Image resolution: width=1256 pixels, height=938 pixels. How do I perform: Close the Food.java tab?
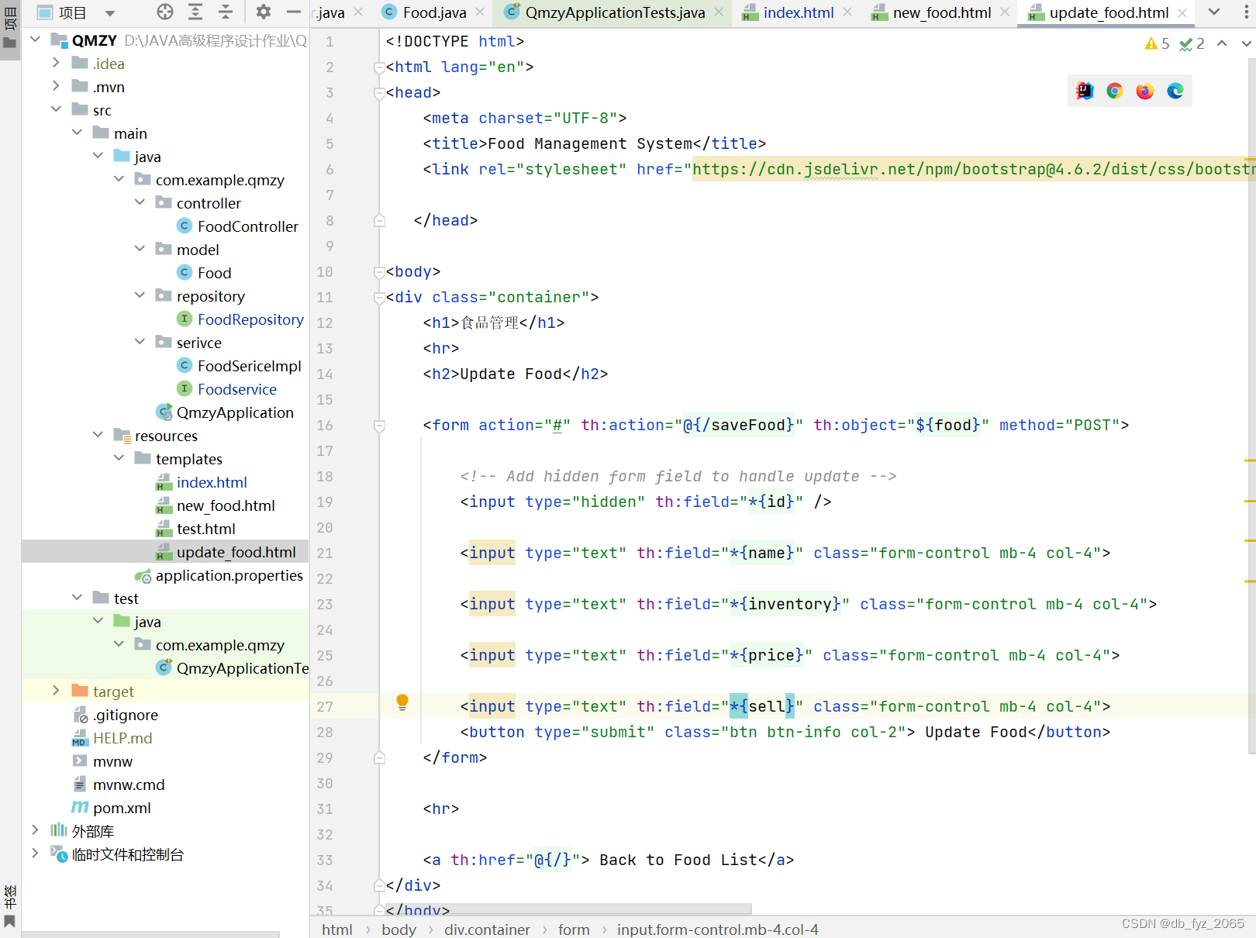(481, 12)
